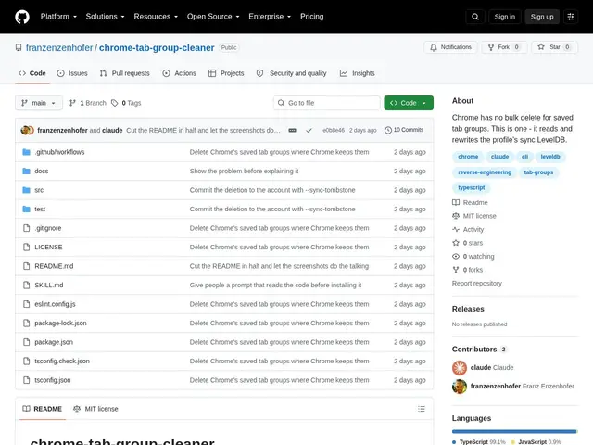Open the 10 Commits history

404,130
